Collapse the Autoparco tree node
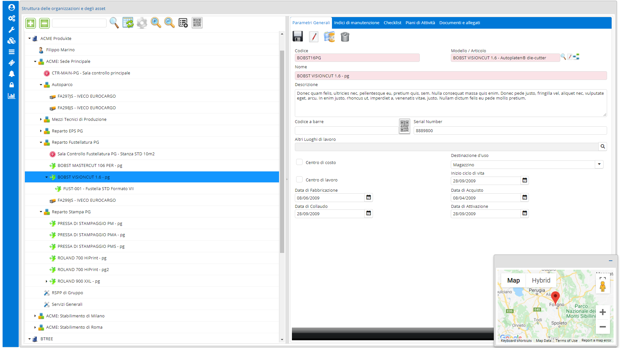Image resolution: width=620 pixels, height=348 pixels. click(41, 84)
